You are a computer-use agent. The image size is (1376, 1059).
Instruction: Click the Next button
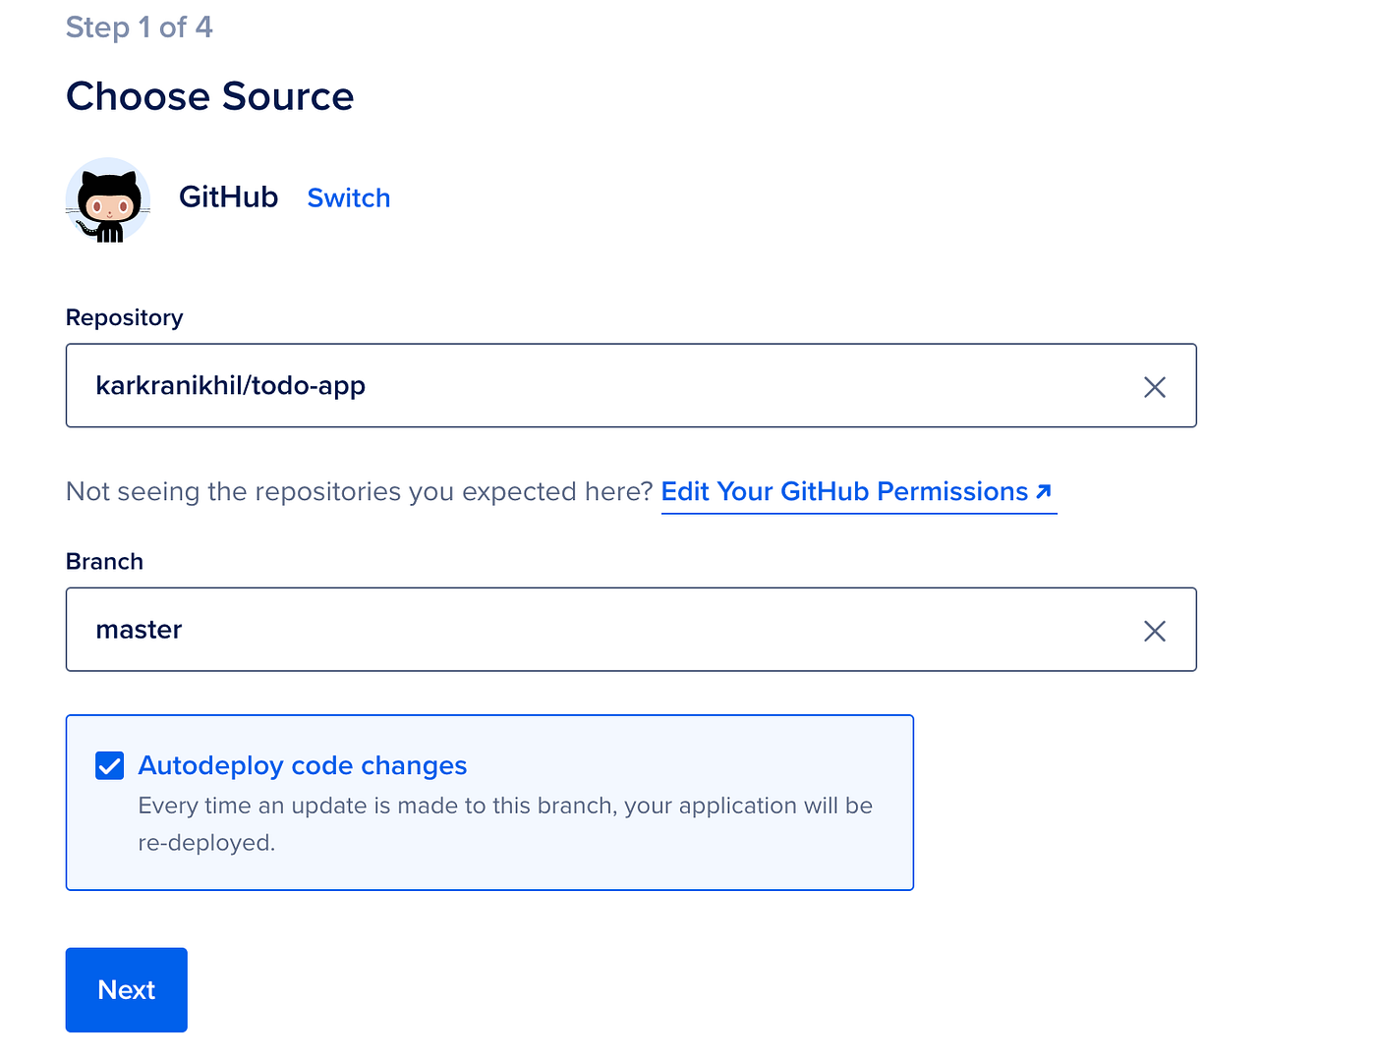[127, 990]
